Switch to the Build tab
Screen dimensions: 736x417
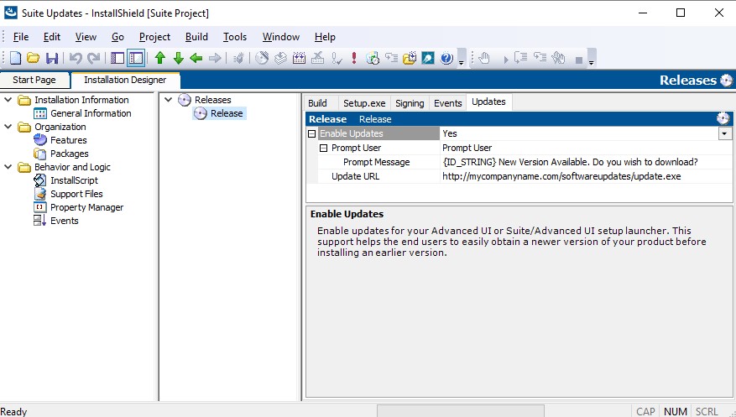click(317, 103)
